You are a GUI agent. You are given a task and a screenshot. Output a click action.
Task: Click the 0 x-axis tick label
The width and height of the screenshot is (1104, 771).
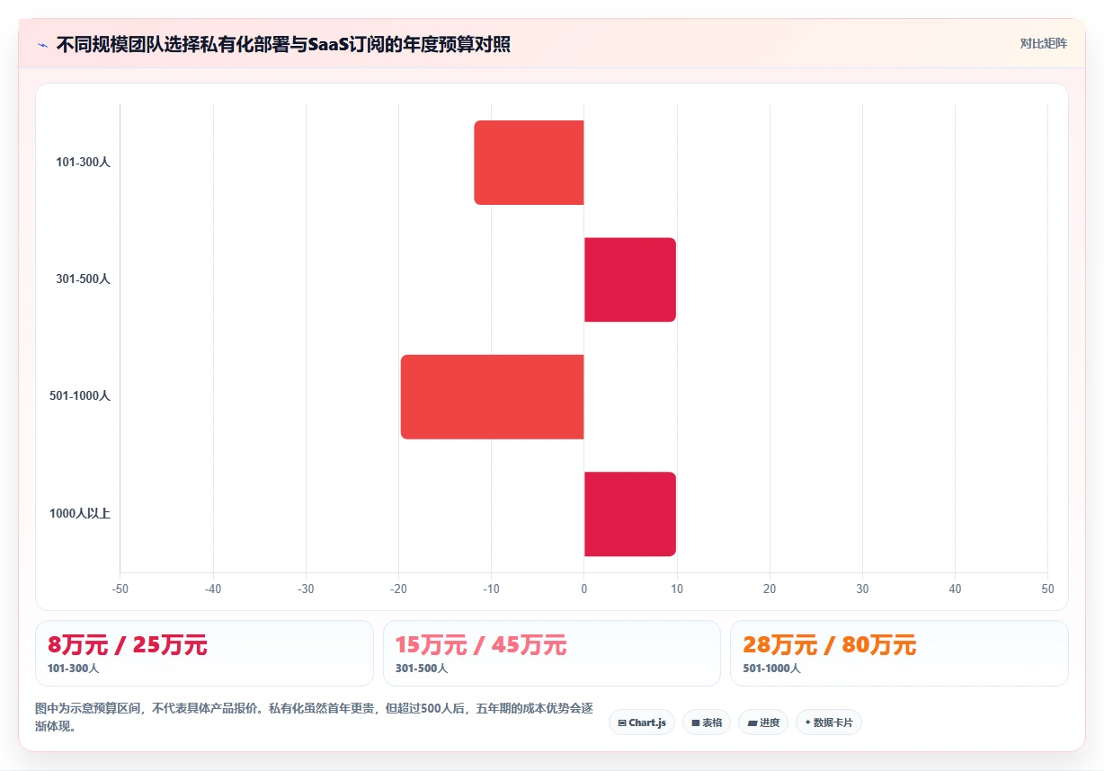pyautogui.click(x=584, y=589)
